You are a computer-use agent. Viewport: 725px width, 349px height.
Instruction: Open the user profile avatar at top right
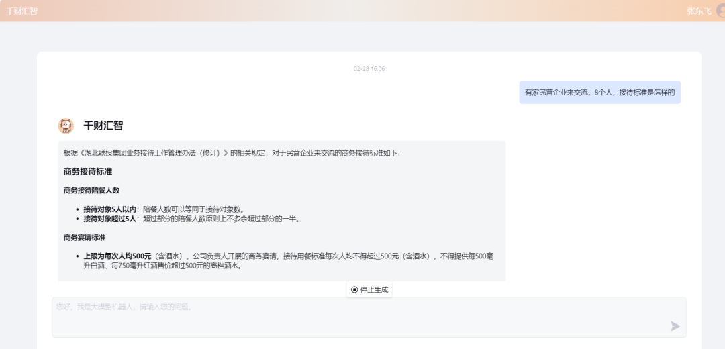click(x=720, y=11)
